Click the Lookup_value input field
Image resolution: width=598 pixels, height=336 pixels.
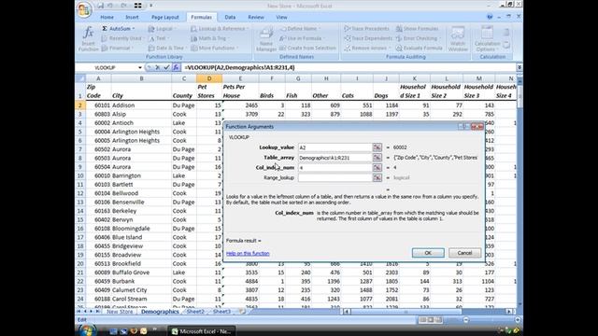click(335, 147)
